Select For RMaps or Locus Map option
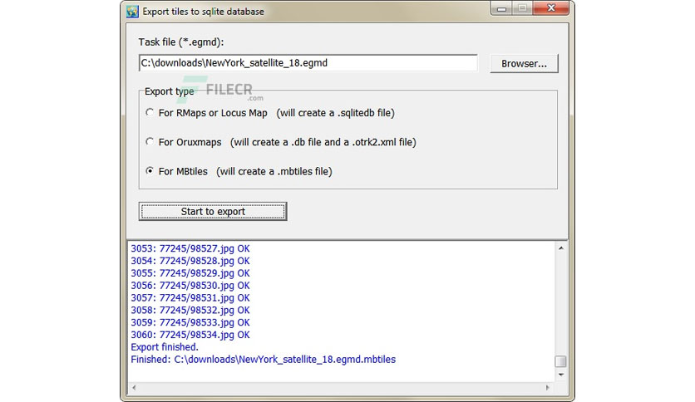The width and height of the screenshot is (695, 402). pyautogui.click(x=150, y=112)
